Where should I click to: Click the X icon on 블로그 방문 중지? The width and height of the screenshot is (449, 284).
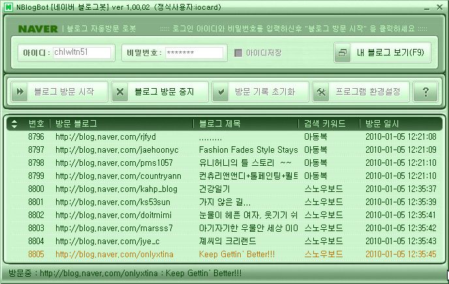[x=120, y=91]
